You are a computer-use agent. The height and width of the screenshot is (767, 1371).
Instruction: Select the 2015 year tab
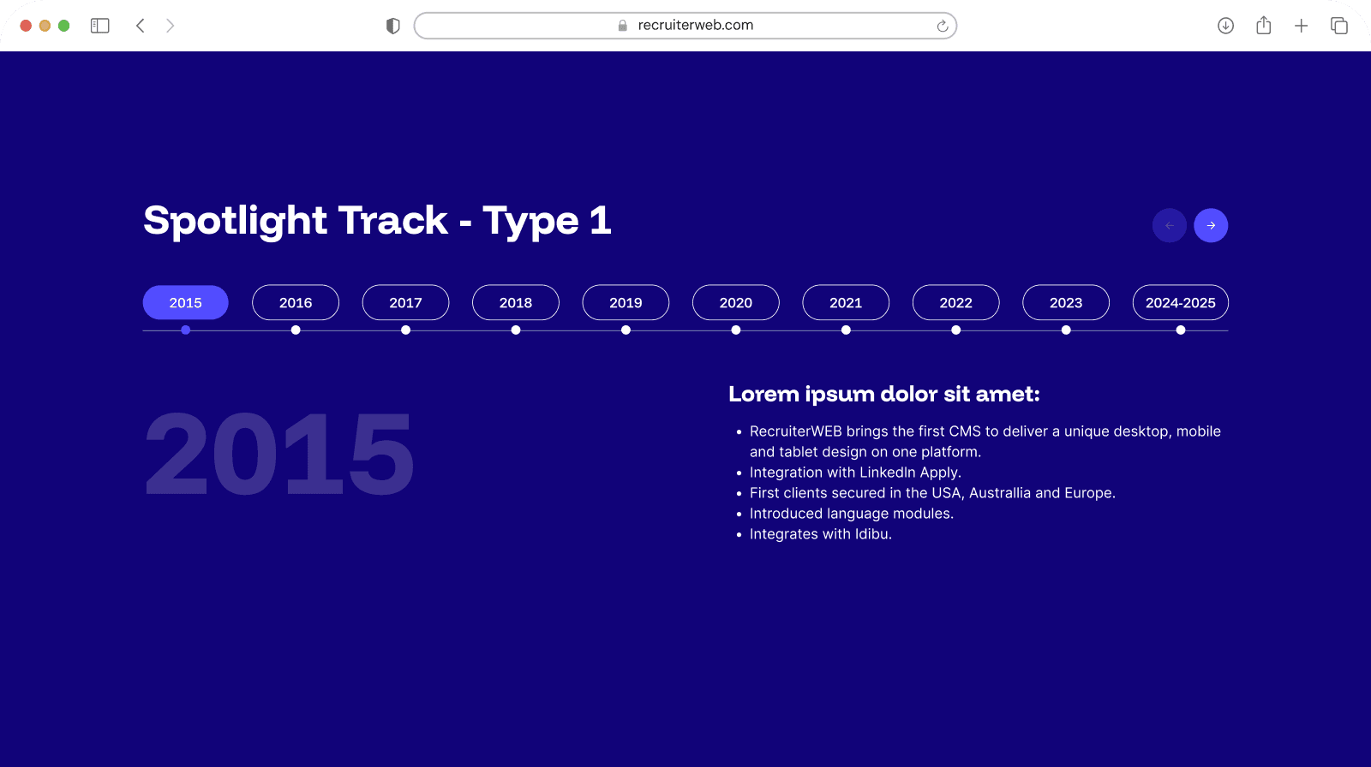coord(185,302)
